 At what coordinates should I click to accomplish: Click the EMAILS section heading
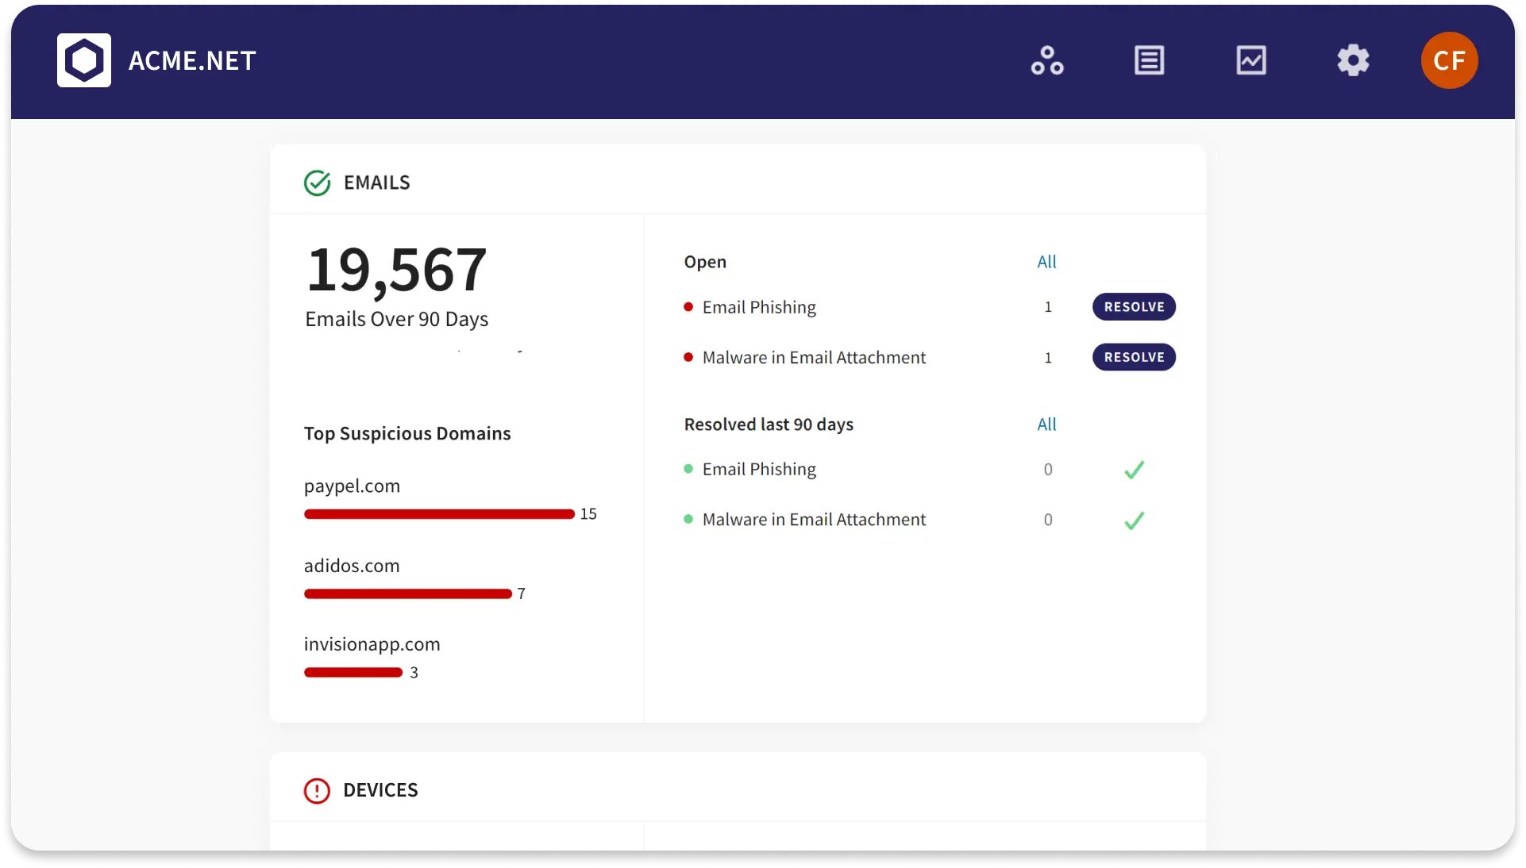(x=377, y=182)
